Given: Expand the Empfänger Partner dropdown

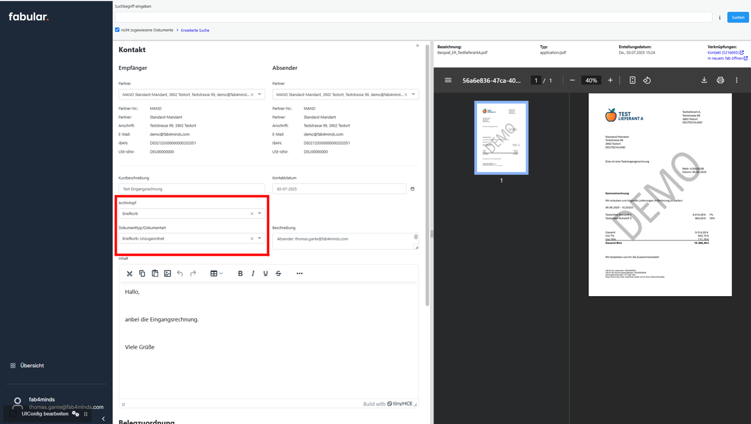Looking at the screenshot, I should [x=259, y=95].
